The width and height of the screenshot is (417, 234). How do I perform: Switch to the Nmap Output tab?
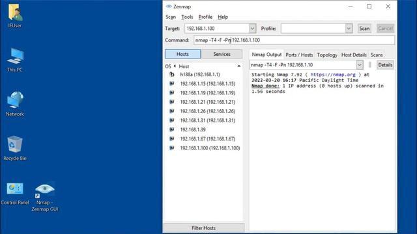coord(266,55)
